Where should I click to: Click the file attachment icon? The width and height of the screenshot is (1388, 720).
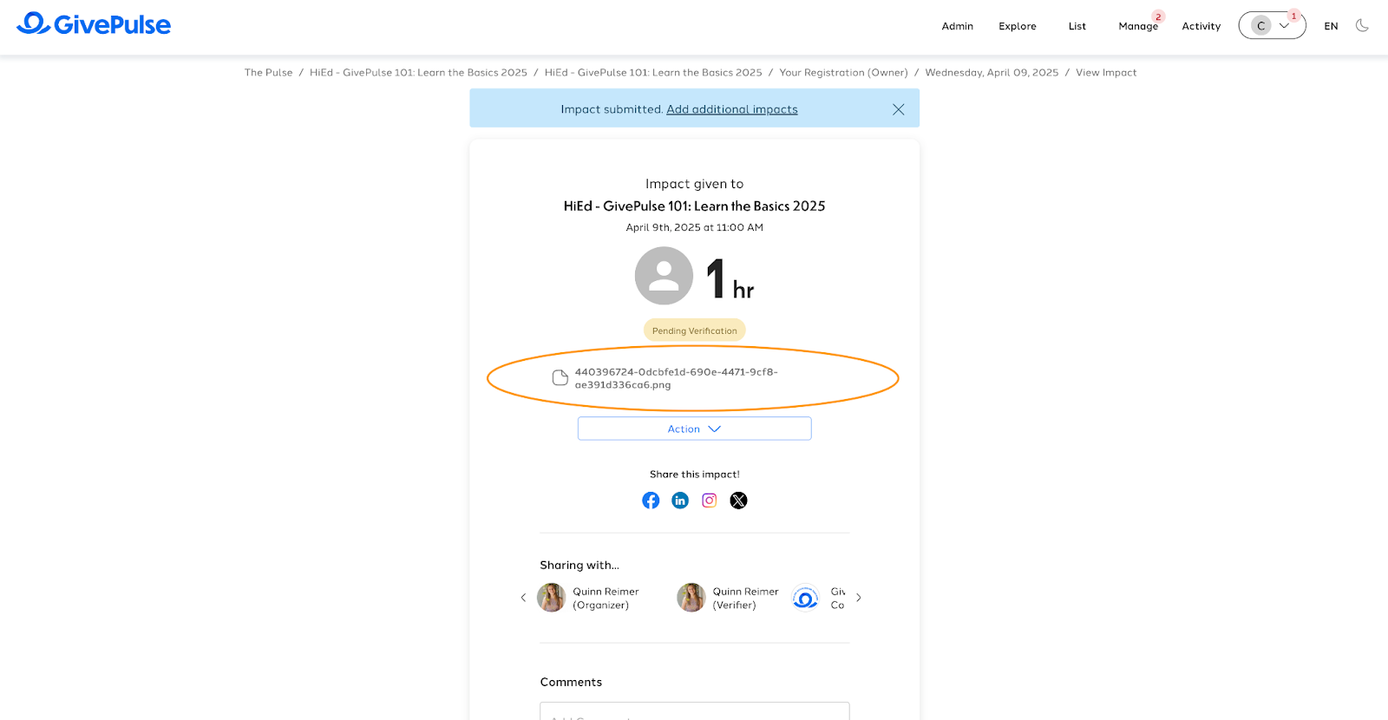560,377
